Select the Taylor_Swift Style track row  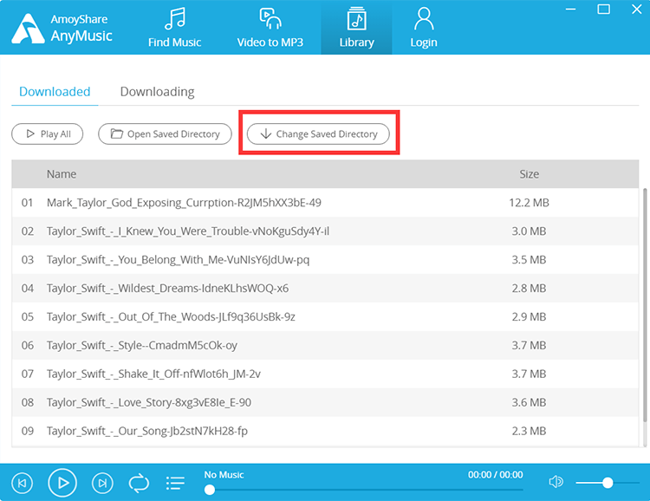pos(325,345)
